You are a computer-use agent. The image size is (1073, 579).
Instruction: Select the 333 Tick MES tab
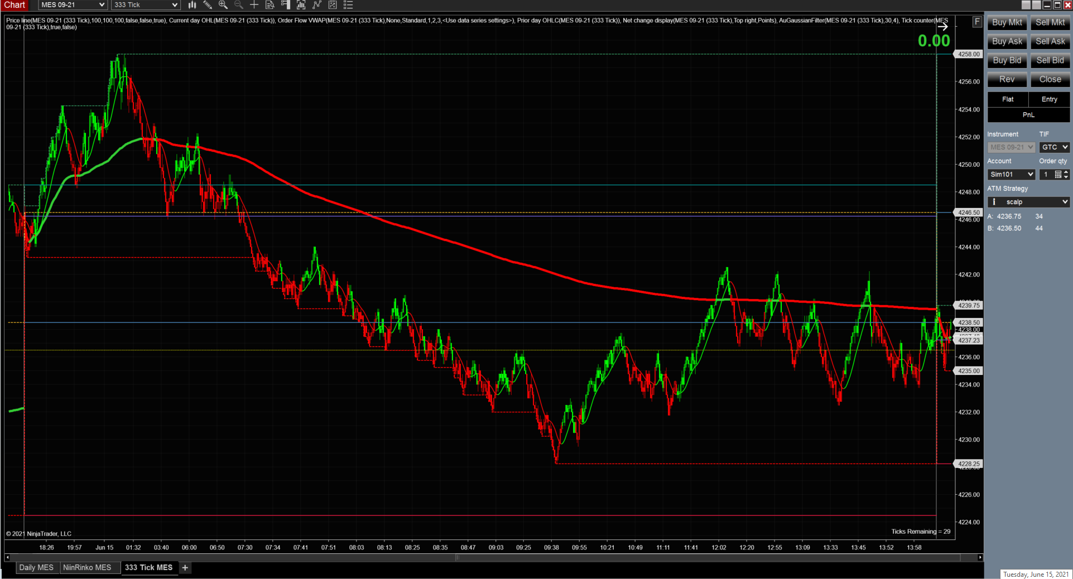149,568
